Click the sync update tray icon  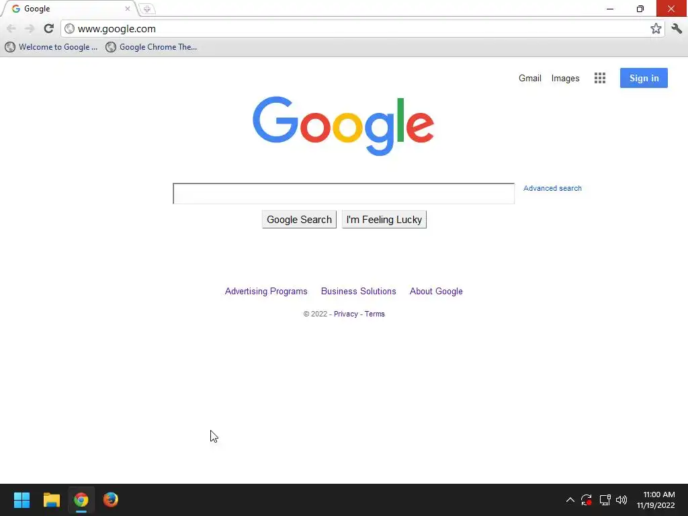[586, 500]
